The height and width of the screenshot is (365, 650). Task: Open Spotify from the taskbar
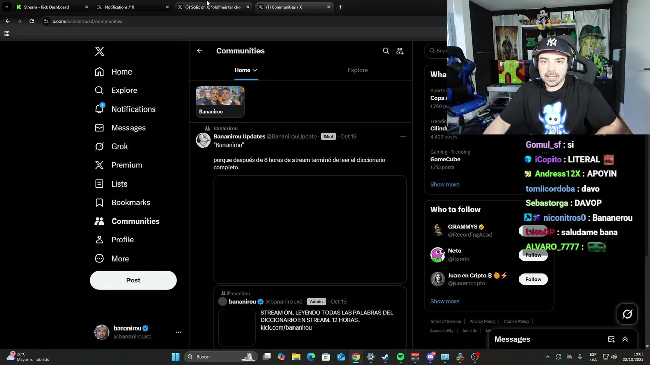(x=400, y=357)
